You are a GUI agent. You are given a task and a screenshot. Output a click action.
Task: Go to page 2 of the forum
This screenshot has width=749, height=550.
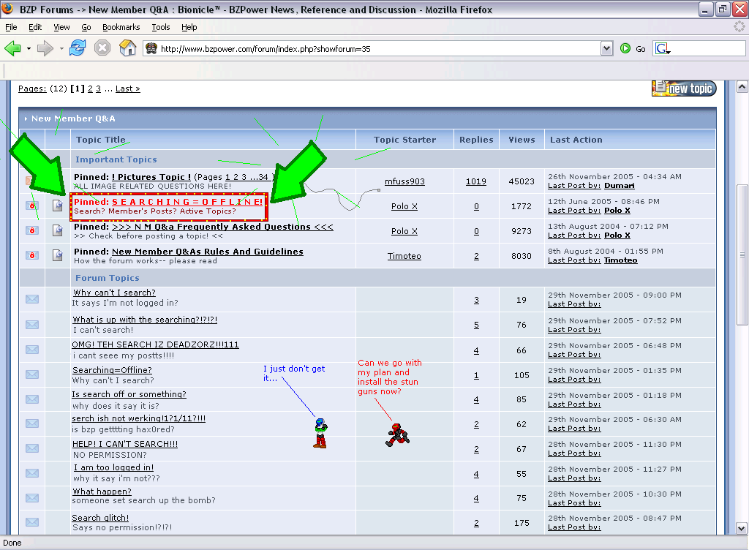(91, 88)
